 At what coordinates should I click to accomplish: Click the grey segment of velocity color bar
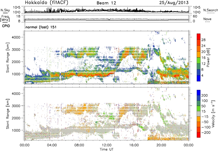click(x=199, y=114)
